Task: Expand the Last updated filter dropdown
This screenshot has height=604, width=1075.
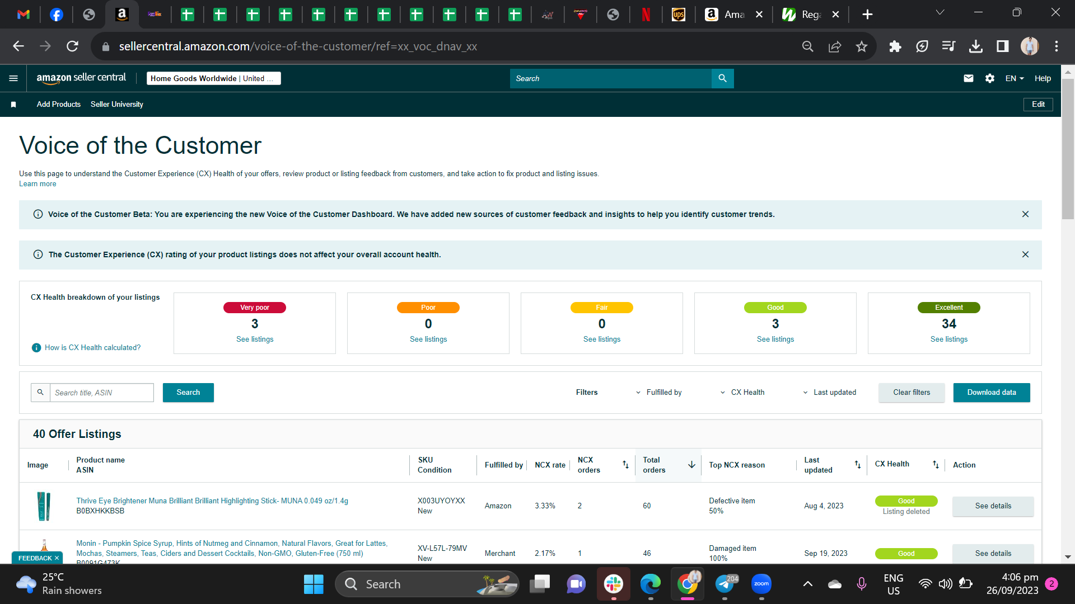Action: pos(829,393)
